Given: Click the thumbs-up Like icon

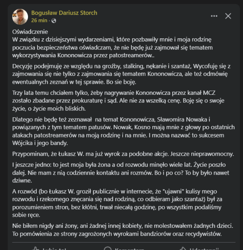Looking at the screenshot, I should pyautogui.click(x=36, y=248).
